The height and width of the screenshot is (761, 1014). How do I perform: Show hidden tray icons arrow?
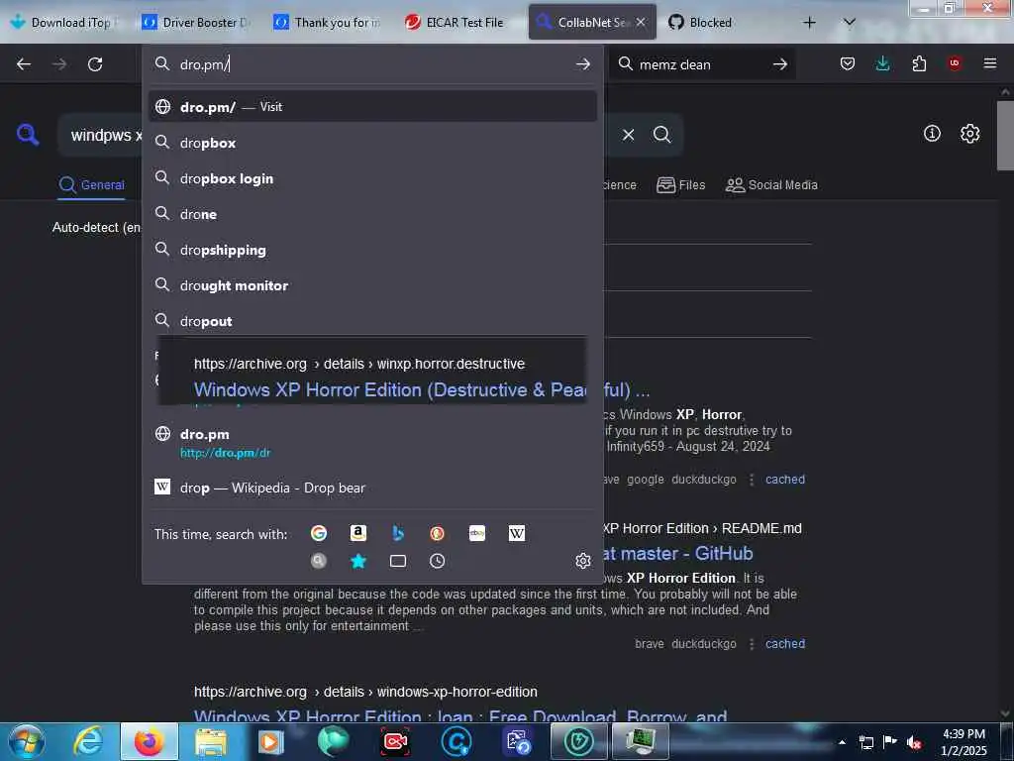click(842, 742)
